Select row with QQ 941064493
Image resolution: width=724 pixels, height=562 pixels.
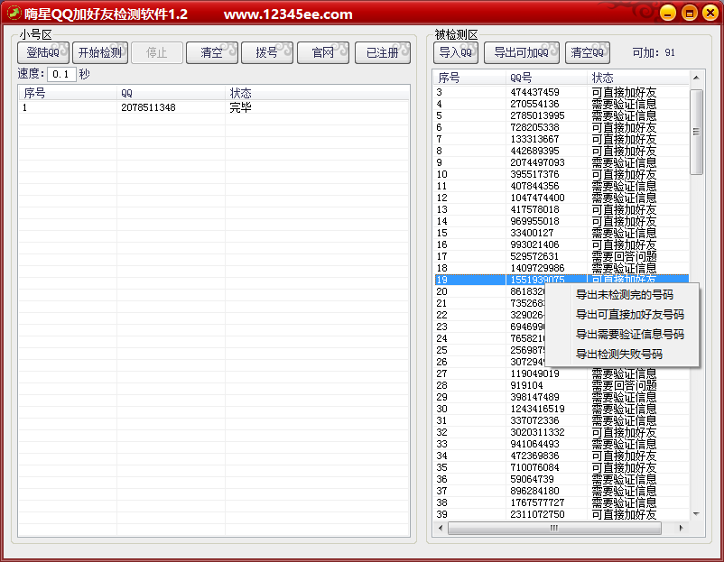click(x=562, y=444)
